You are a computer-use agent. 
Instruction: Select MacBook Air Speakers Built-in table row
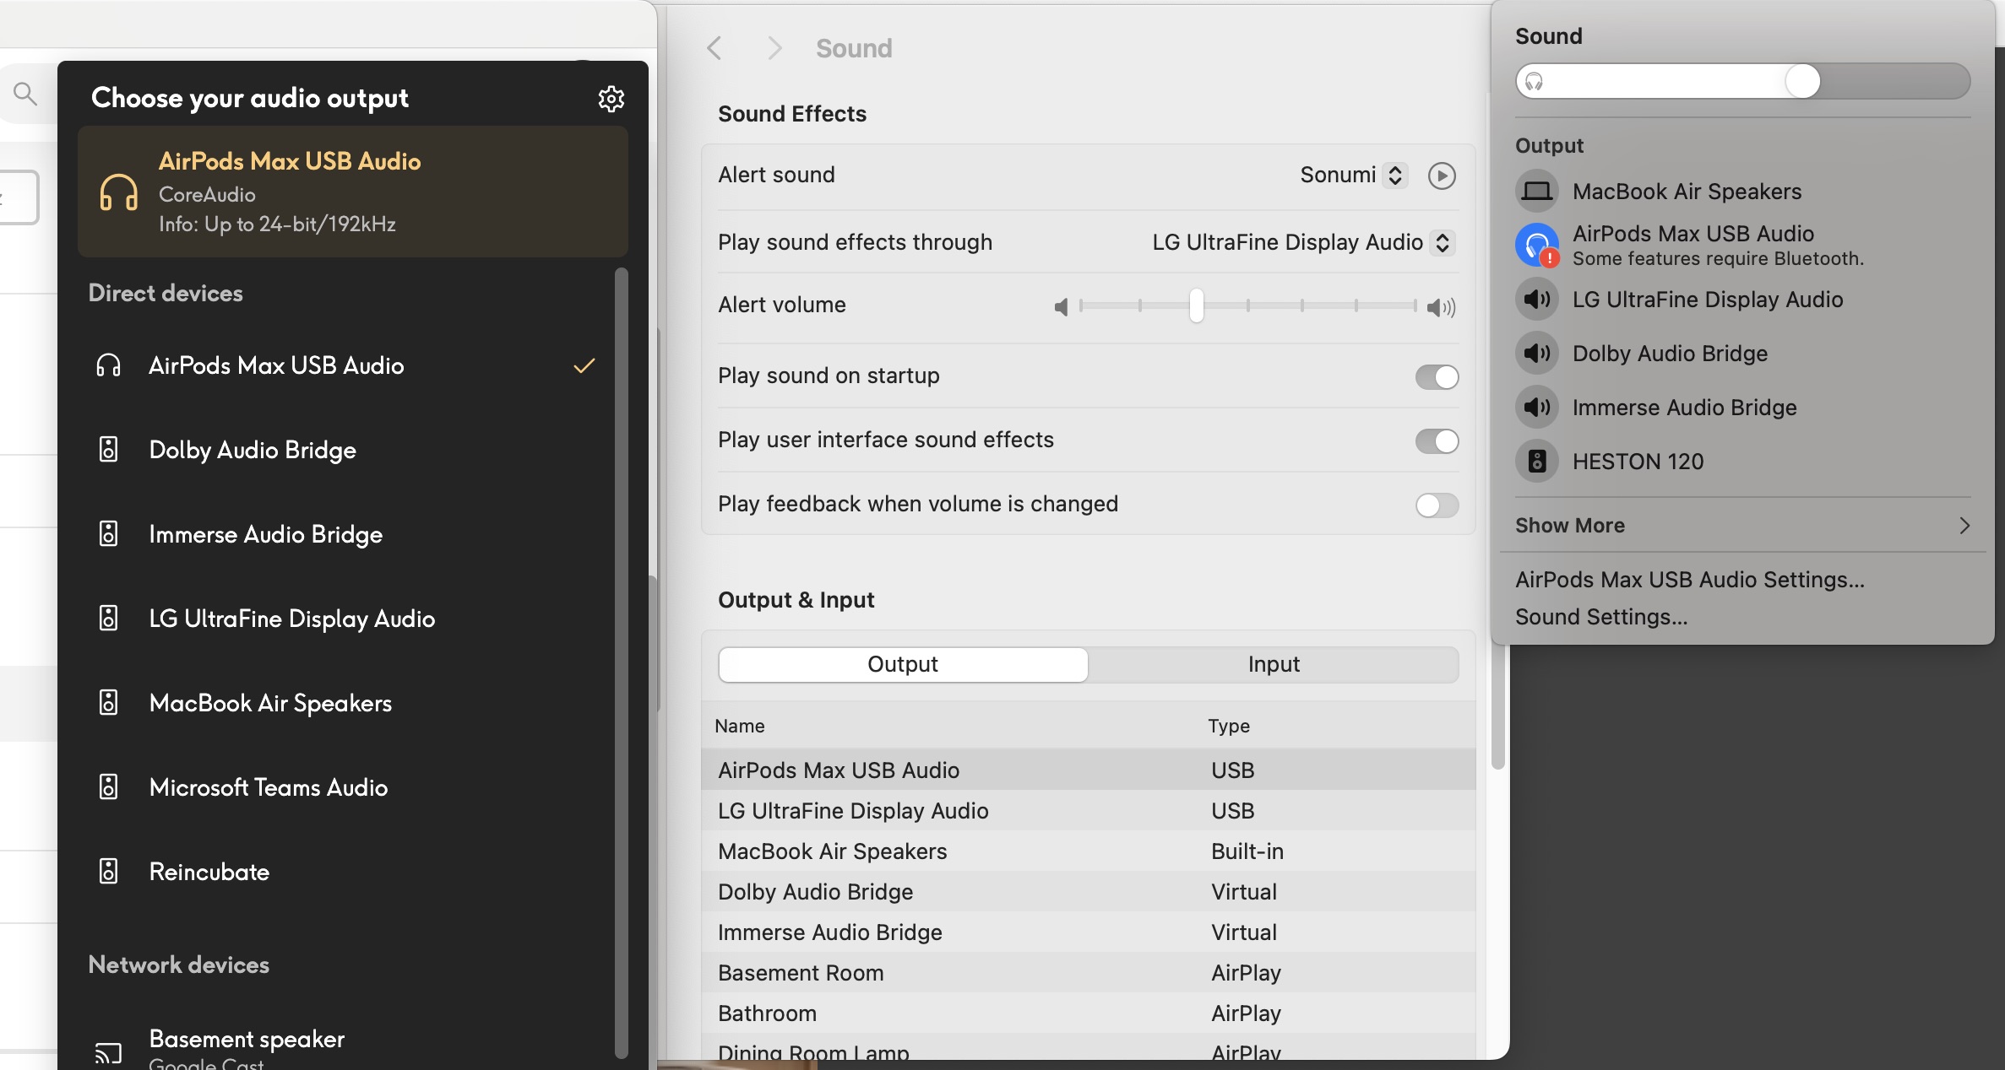pyautogui.click(x=1088, y=851)
